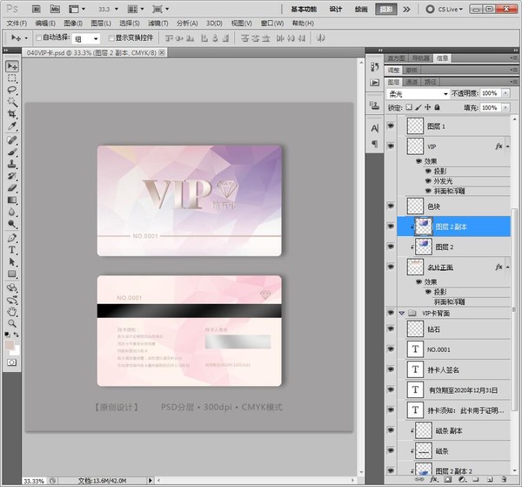Open the Actions panel play icon
This screenshot has width=522, height=487.
pyautogui.click(x=375, y=83)
